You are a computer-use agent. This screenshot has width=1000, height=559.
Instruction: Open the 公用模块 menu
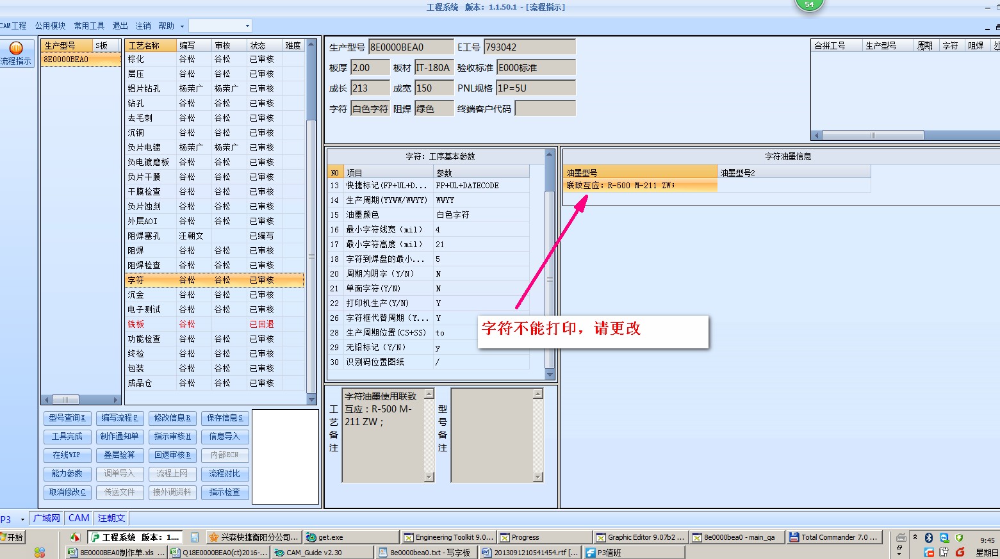coord(50,26)
